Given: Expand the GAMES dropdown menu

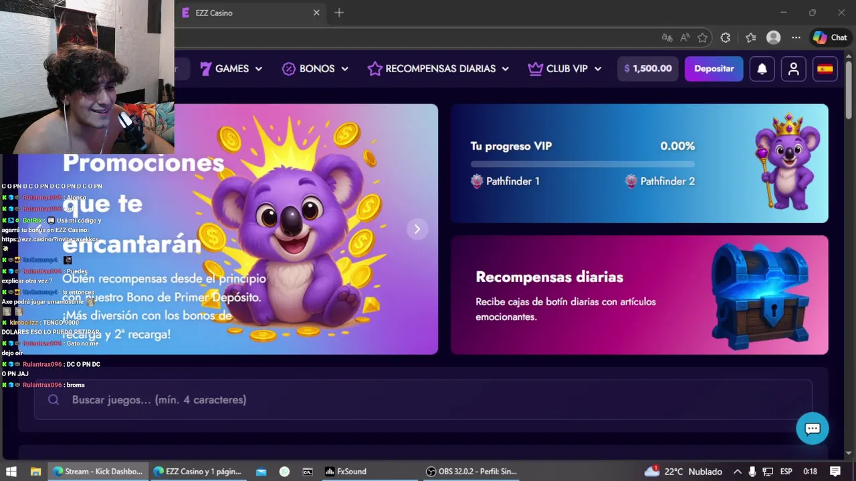Looking at the screenshot, I should point(231,69).
